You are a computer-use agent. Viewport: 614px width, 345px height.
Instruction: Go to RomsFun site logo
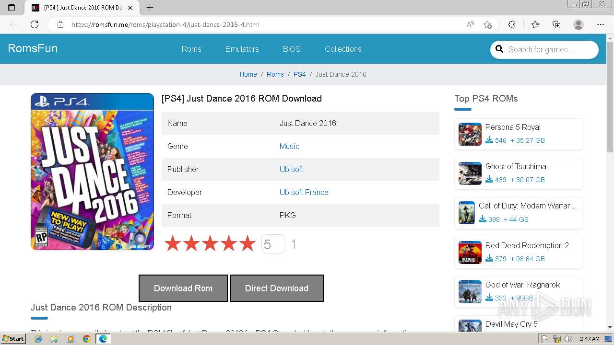click(33, 48)
